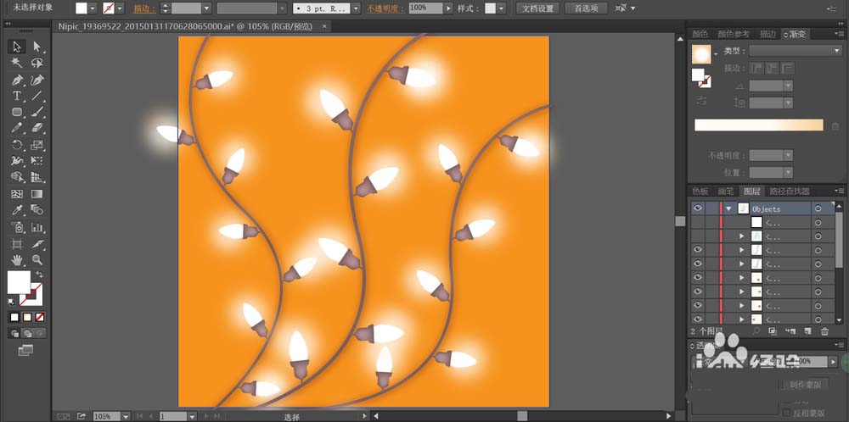Open the zoom level 105% dropdown
This screenshot has height=422, width=849.
tap(126, 417)
